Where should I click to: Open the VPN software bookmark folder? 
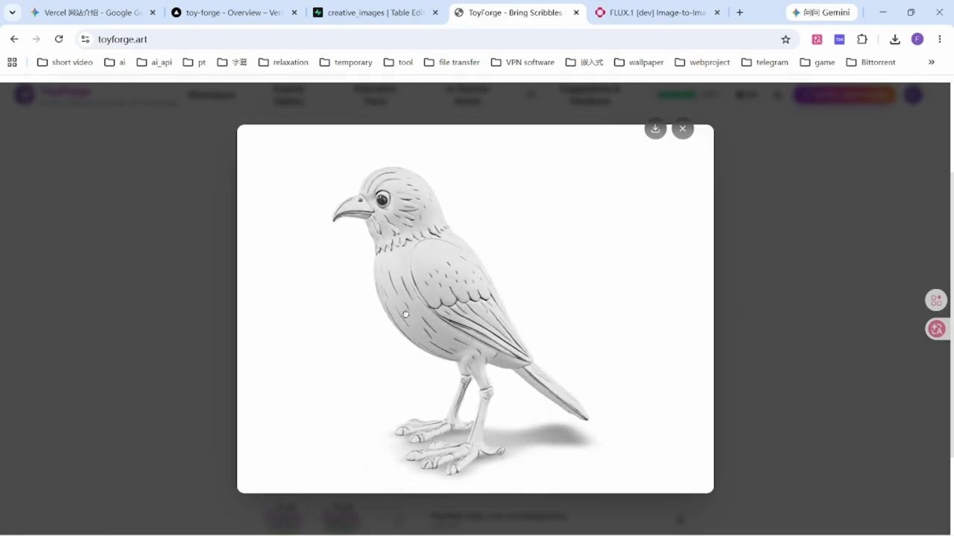pyautogui.click(x=522, y=63)
